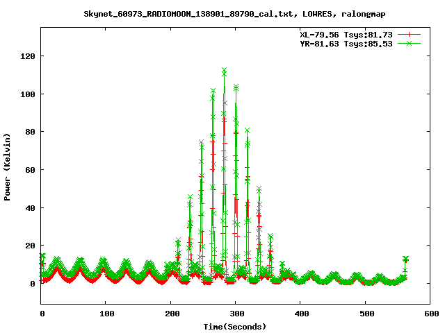This screenshot has width=445, height=333.
Task: Click the y-axis tick label 80
Action: pos(31,131)
